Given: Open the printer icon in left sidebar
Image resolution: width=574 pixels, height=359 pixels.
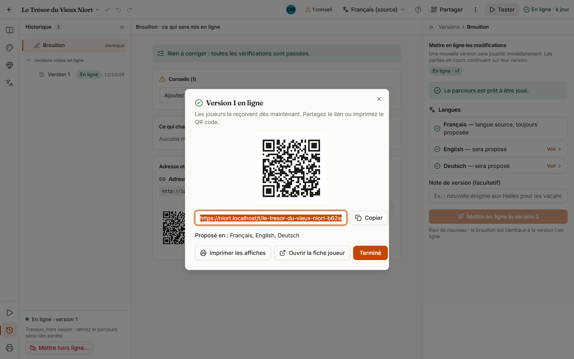Looking at the screenshot, I should (x=10, y=348).
